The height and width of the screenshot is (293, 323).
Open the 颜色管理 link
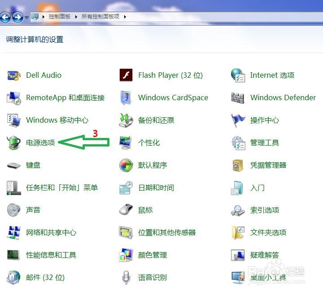click(x=153, y=255)
